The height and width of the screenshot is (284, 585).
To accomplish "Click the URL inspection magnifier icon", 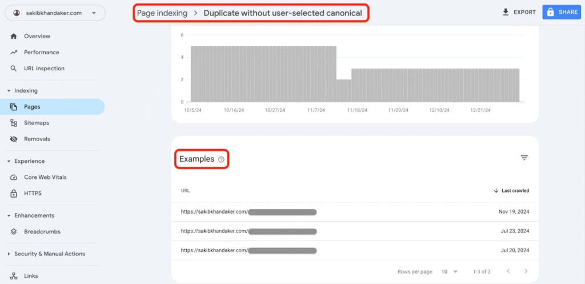I will pyautogui.click(x=14, y=69).
